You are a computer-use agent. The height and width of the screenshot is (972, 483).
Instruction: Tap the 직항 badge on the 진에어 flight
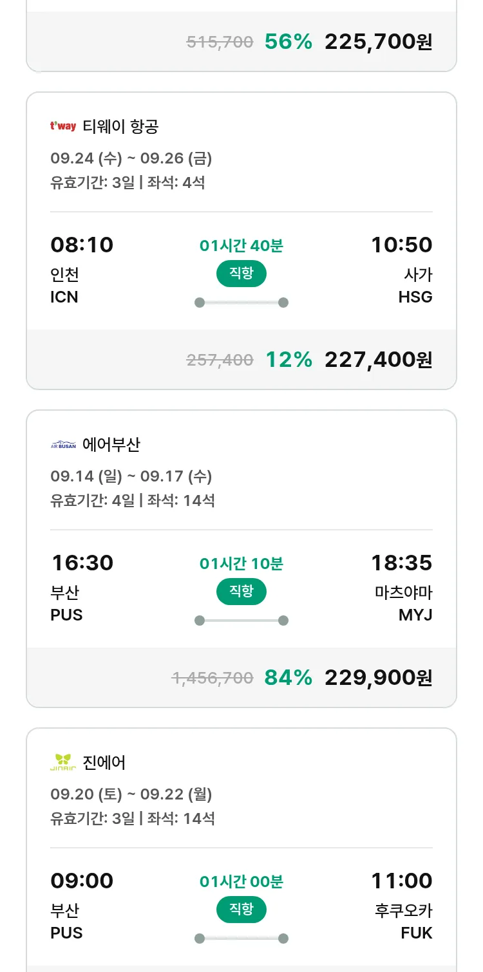241,910
